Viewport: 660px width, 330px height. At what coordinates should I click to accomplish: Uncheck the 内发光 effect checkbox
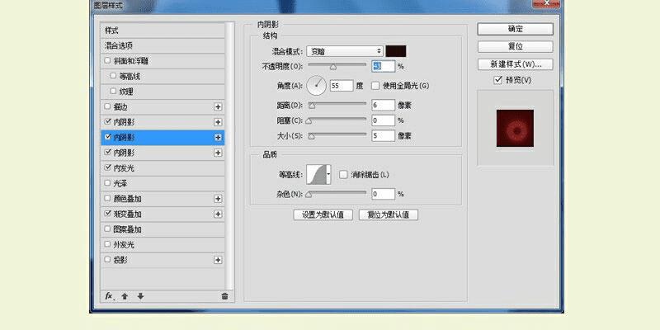tap(107, 167)
